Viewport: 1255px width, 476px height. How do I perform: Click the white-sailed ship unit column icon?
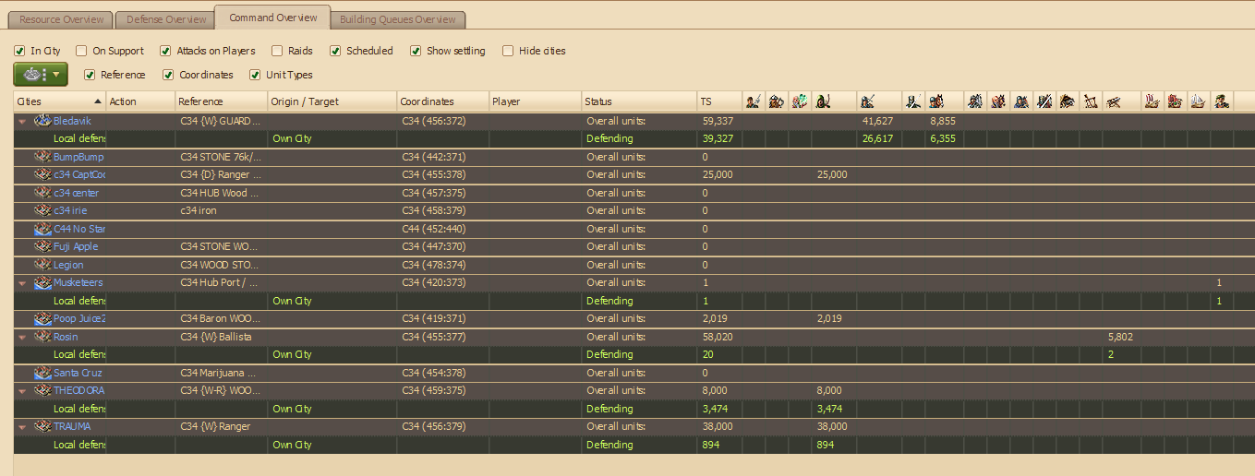coord(1199,101)
